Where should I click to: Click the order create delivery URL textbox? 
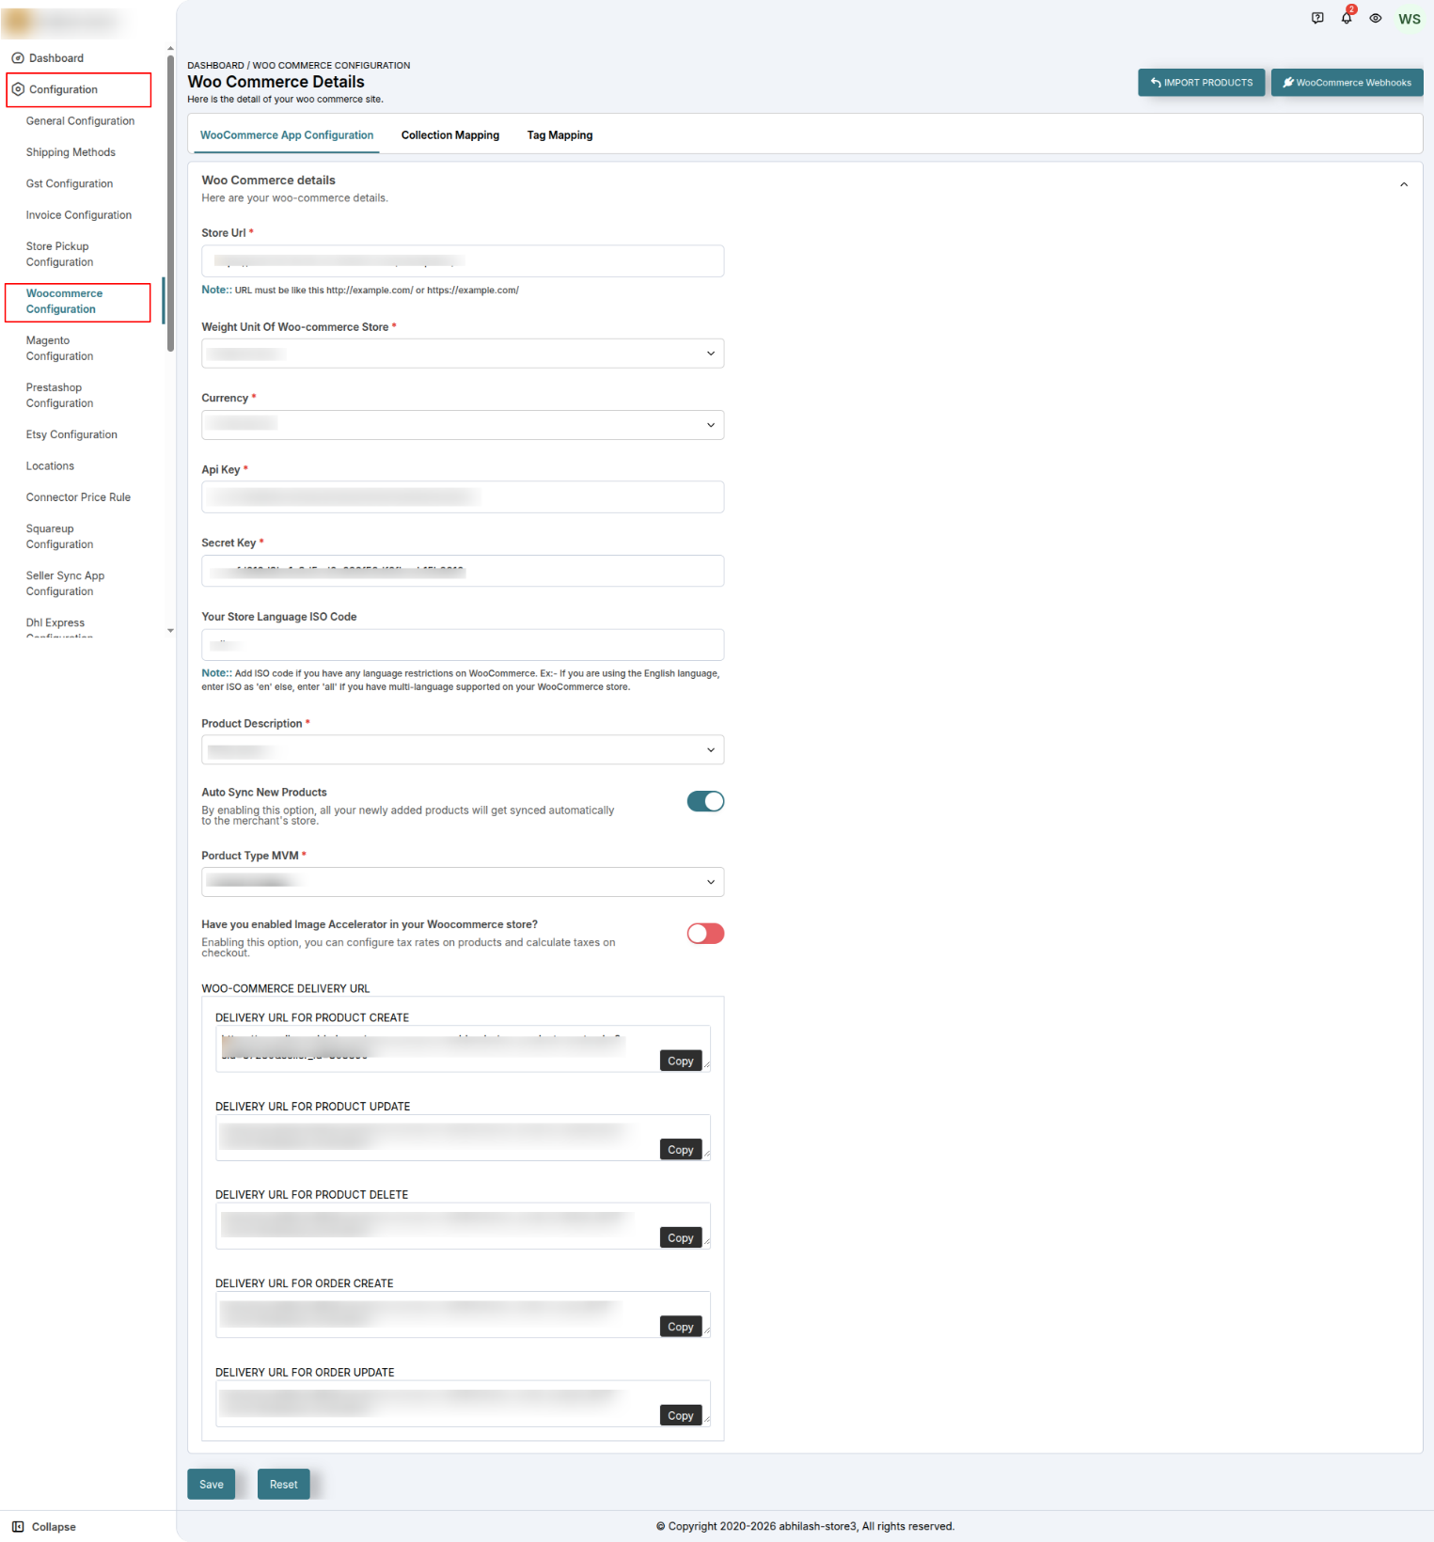(x=463, y=1314)
